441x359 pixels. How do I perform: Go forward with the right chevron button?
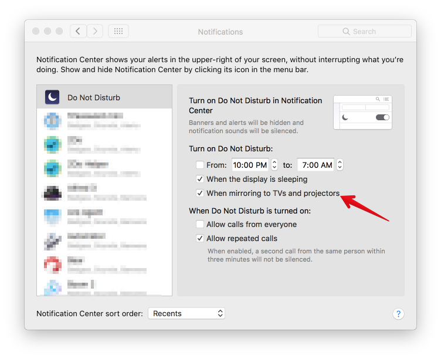[95, 31]
